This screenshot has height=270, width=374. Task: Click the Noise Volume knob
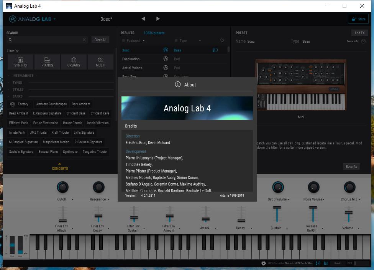[314, 187]
